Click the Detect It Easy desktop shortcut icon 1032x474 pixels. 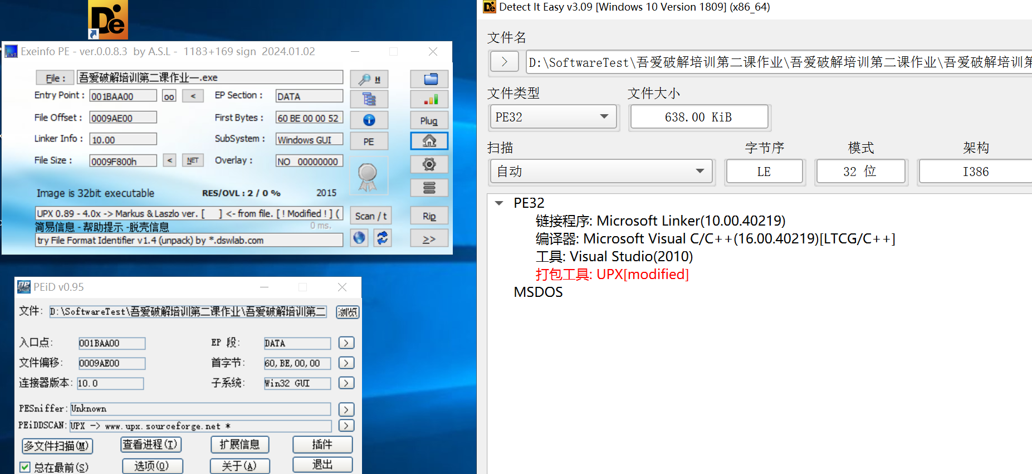pos(108,19)
